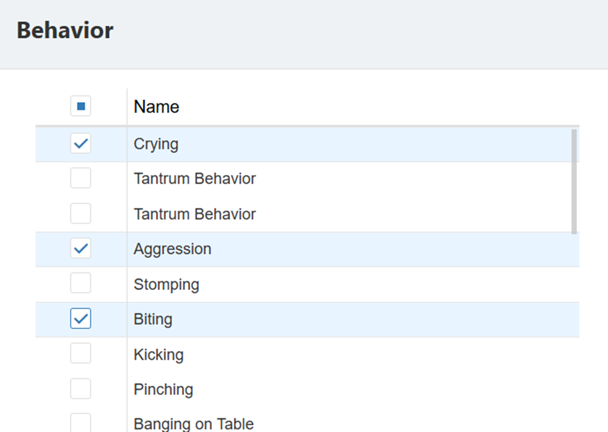The height and width of the screenshot is (432, 608).
Task: Click the Banging on Table row name
Action: click(x=193, y=424)
